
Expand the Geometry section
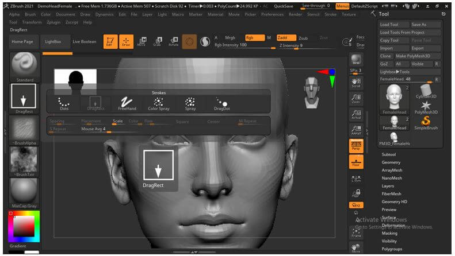click(391, 162)
